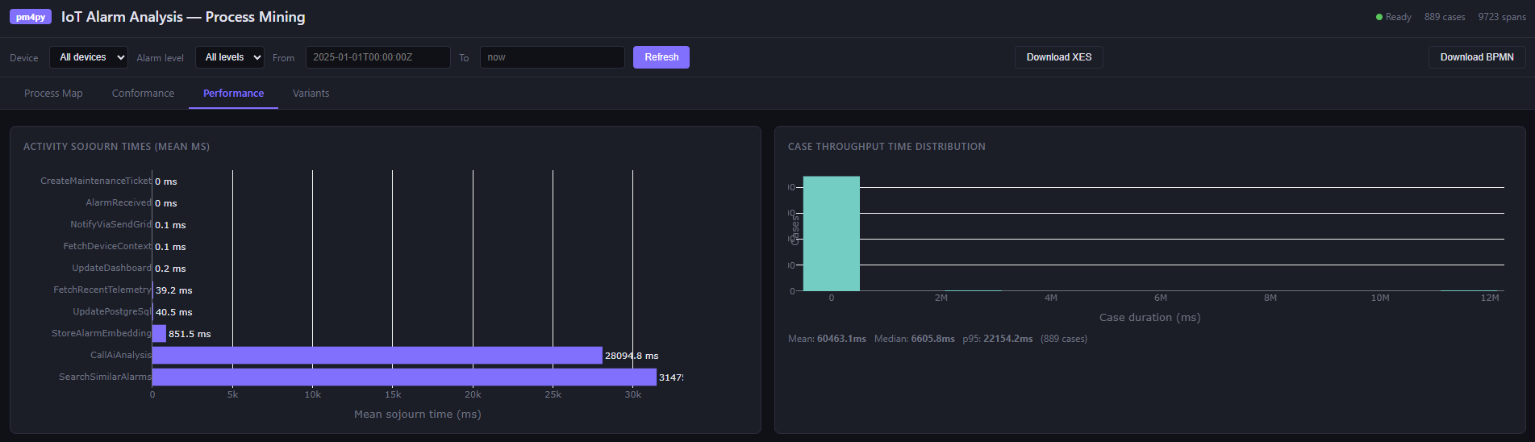Viewport: 1535px width, 442px height.
Task: Click the Case duration (ms) axis title
Action: pyautogui.click(x=1149, y=317)
